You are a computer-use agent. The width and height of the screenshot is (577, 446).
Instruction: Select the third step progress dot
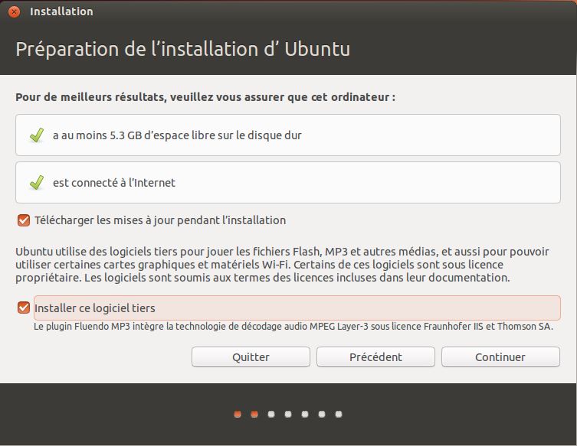(x=271, y=415)
